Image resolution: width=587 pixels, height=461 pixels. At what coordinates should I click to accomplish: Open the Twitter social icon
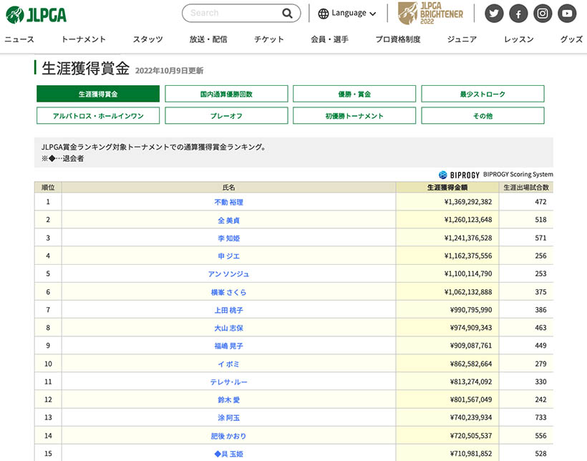coord(494,14)
